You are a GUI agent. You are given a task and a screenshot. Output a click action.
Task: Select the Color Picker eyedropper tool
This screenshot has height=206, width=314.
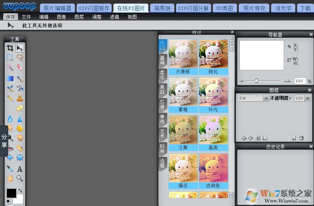(x=10, y=169)
